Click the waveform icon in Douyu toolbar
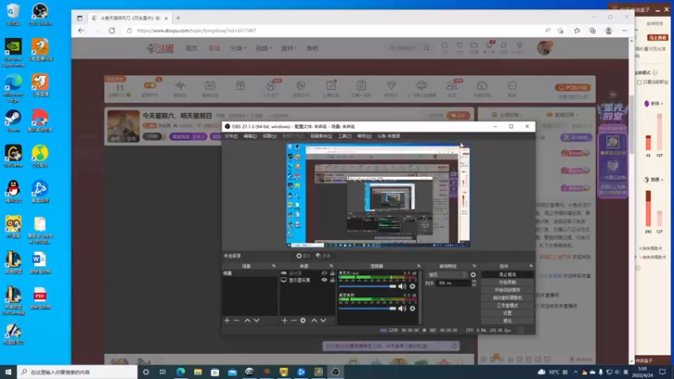The image size is (674, 379). pos(180,86)
